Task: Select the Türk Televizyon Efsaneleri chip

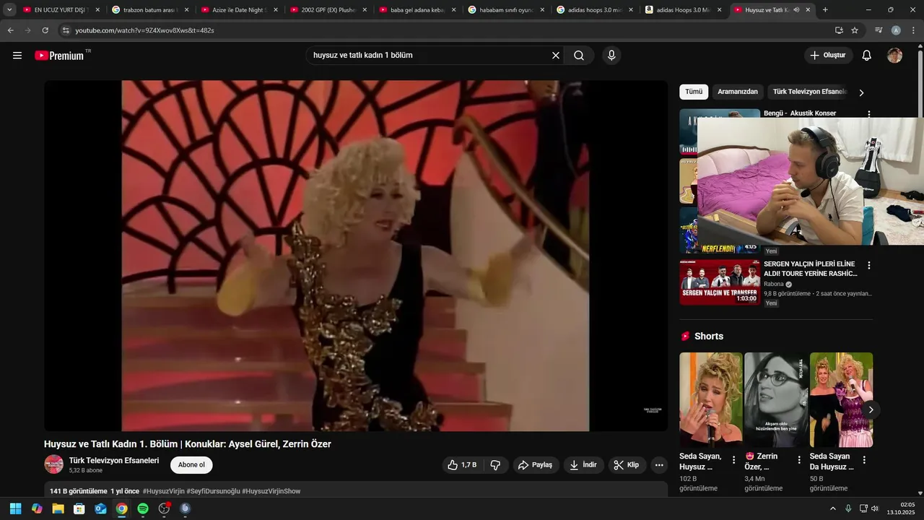Action: coord(809,92)
